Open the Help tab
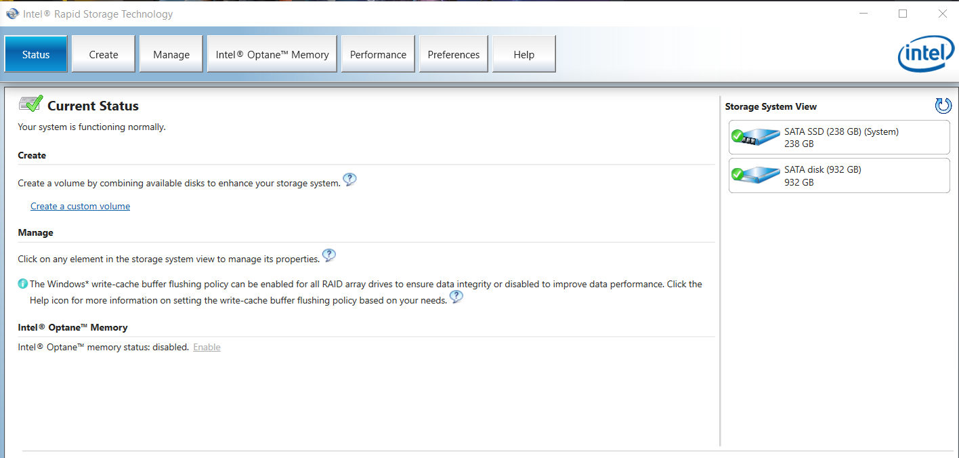 [x=524, y=54]
